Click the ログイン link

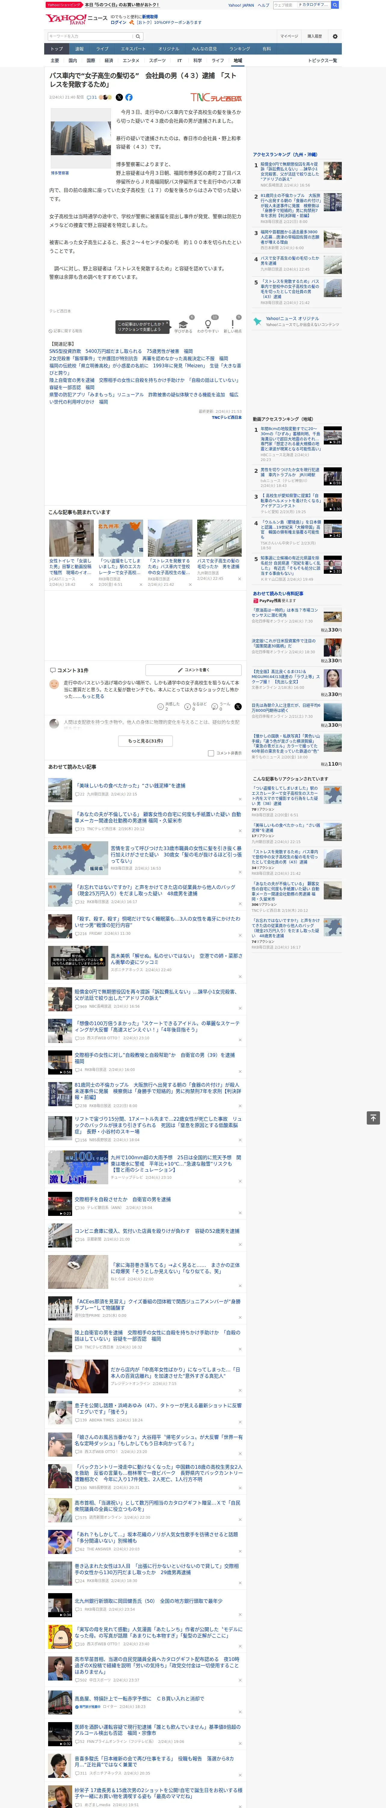118,23
